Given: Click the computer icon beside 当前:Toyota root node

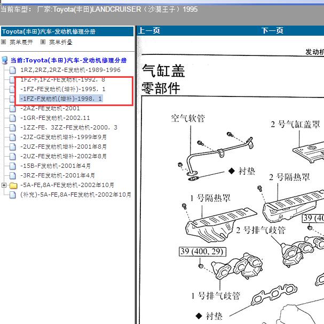Looking at the screenshot, I should [x=5, y=60].
